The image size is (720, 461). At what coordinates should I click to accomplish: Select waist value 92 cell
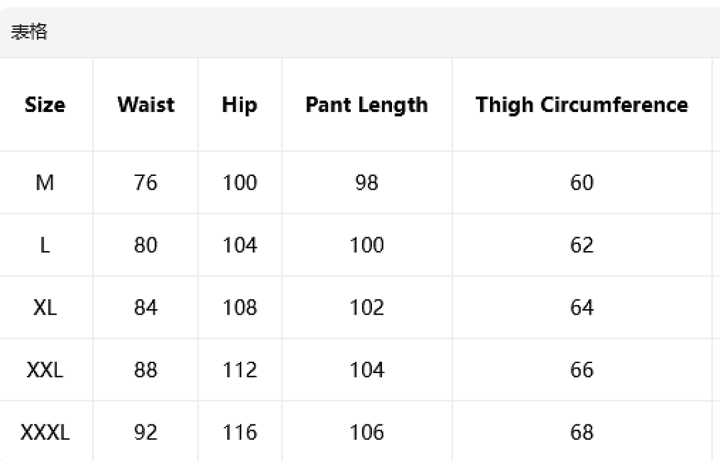coord(145,432)
